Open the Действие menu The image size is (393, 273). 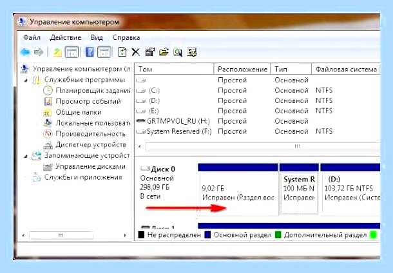66,37
